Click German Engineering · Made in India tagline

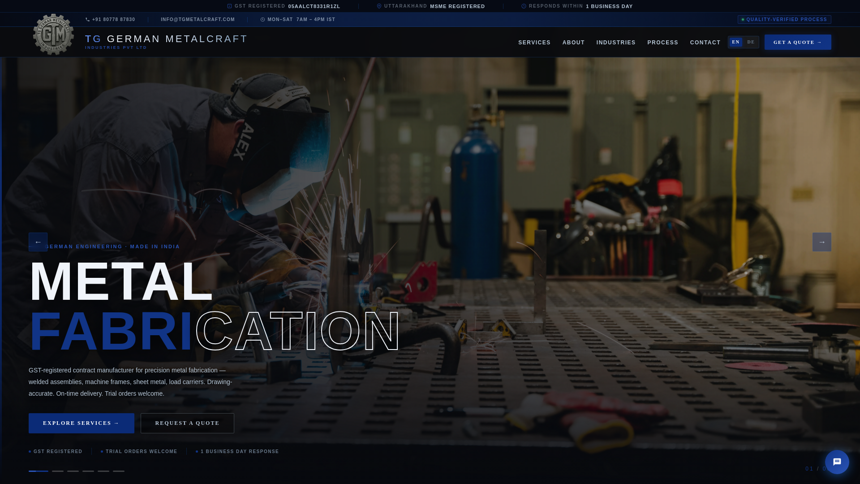point(112,247)
